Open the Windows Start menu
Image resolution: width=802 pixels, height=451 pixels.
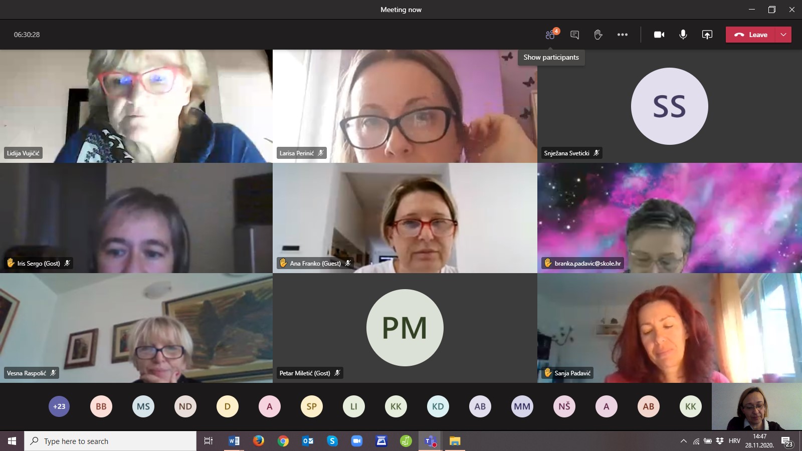pos(12,441)
